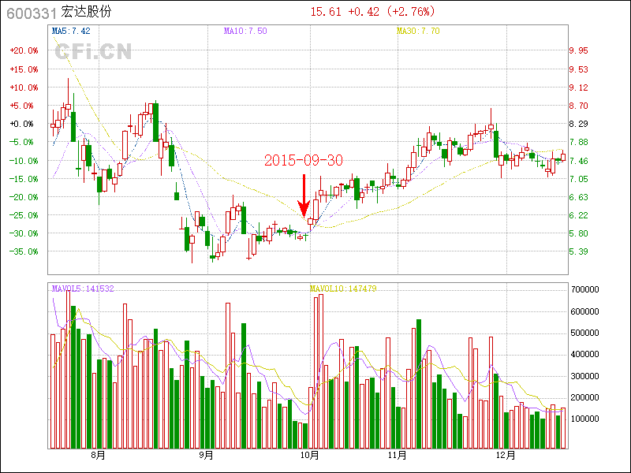Click the 9.95 price axis label
This screenshot has height=473, width=631.
click(578, 50)
